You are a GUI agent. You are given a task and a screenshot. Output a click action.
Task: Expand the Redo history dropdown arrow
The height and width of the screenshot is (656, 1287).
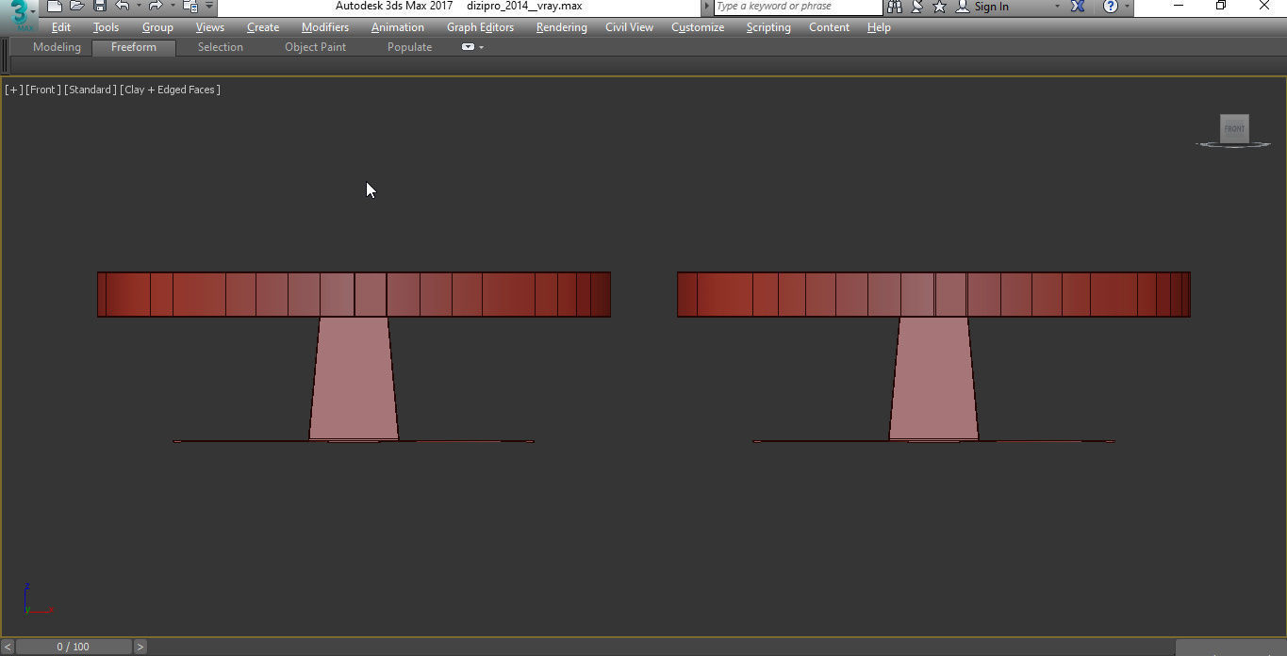pyautogui.click(x=173, y=7)
